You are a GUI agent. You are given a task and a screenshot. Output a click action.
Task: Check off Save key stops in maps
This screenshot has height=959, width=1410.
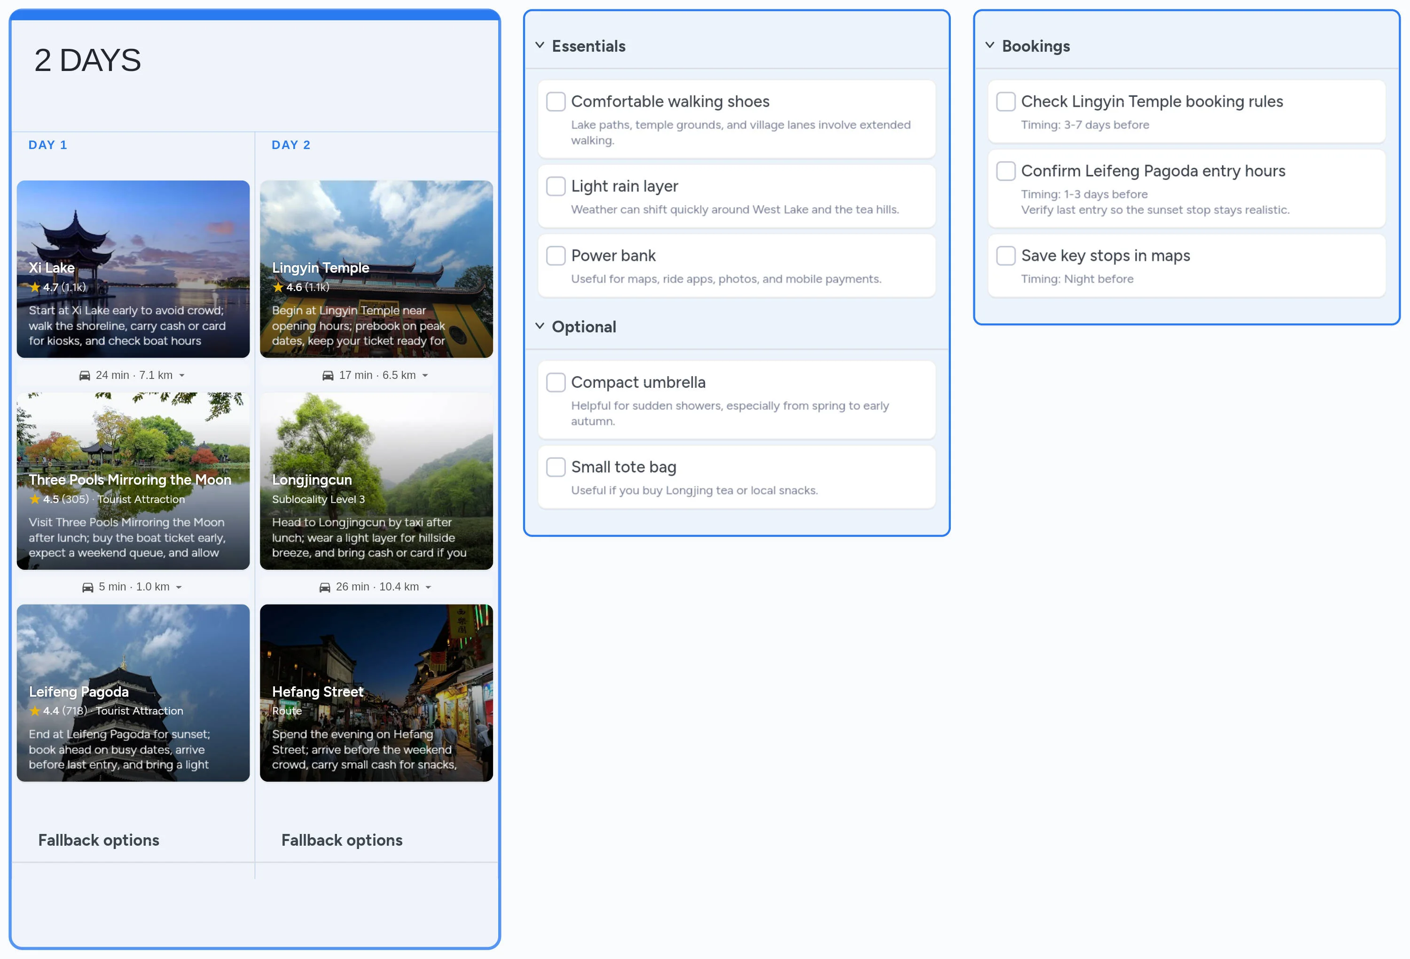point(1005,256)
